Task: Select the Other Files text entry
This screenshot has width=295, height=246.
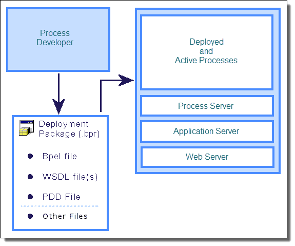Action: pyautogui.click(x=65, y=216)
